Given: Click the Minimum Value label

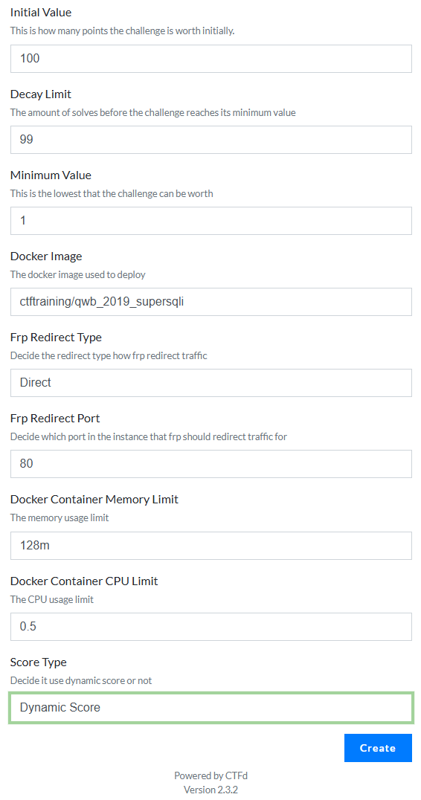Looking at the screenshot, I should [51, 175].
